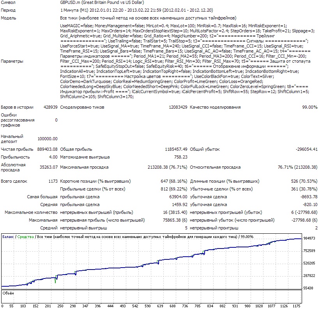This screenshot has width=320, height=312.
Task: Click the chart axis value 984973
Action: click(x=309, y=238)
